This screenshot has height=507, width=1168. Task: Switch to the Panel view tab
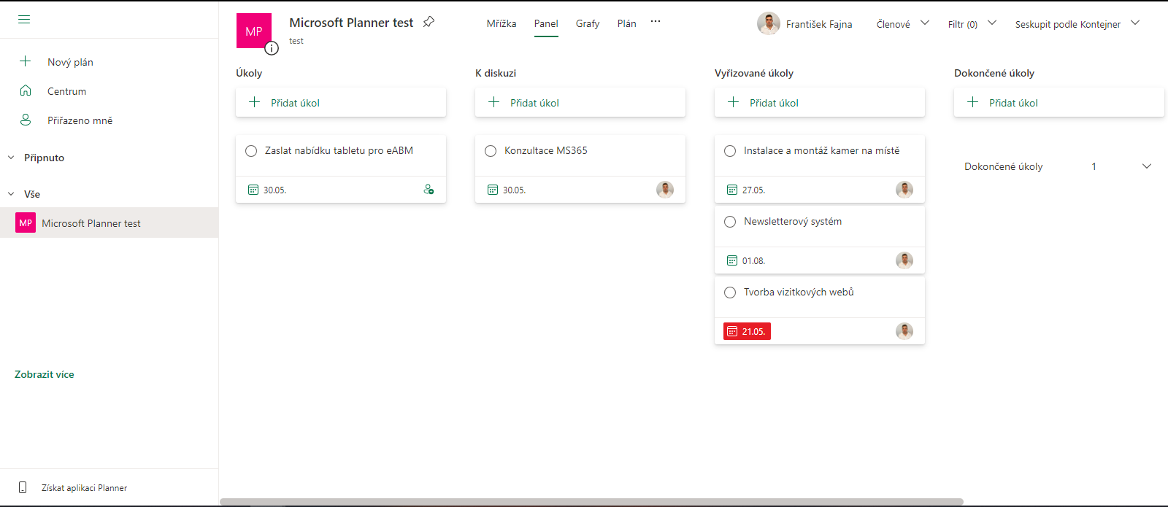(x=546, y=23)
